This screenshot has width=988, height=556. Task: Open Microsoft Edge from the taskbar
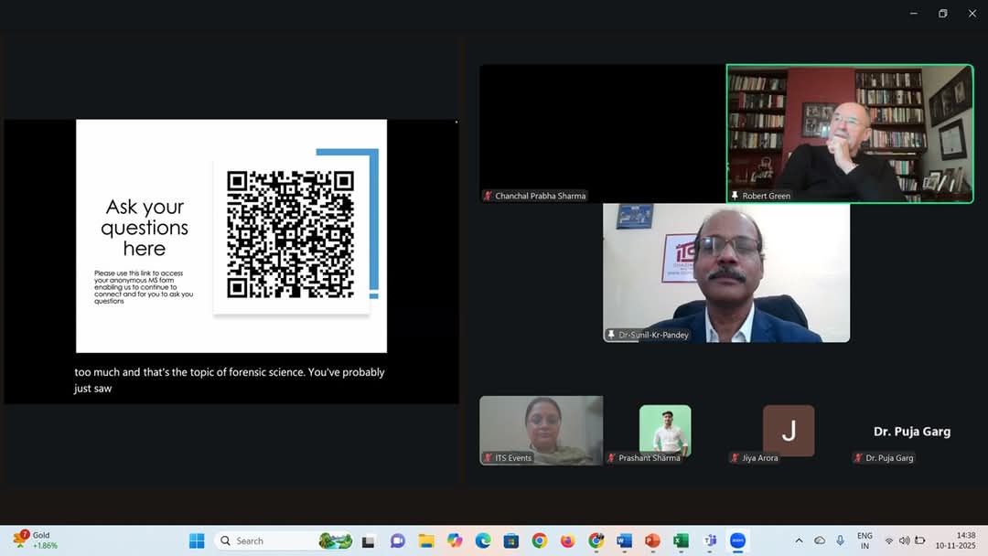tap(482, 540)
